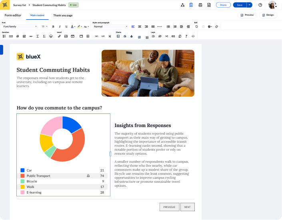Open the Design panel

(268, 15)
